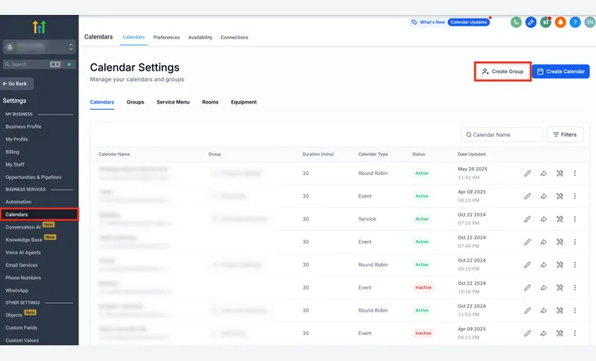This screenshot has width=596, height=361.
Task: Switch to the Availability top tab
Action: [x=200, y=38]
